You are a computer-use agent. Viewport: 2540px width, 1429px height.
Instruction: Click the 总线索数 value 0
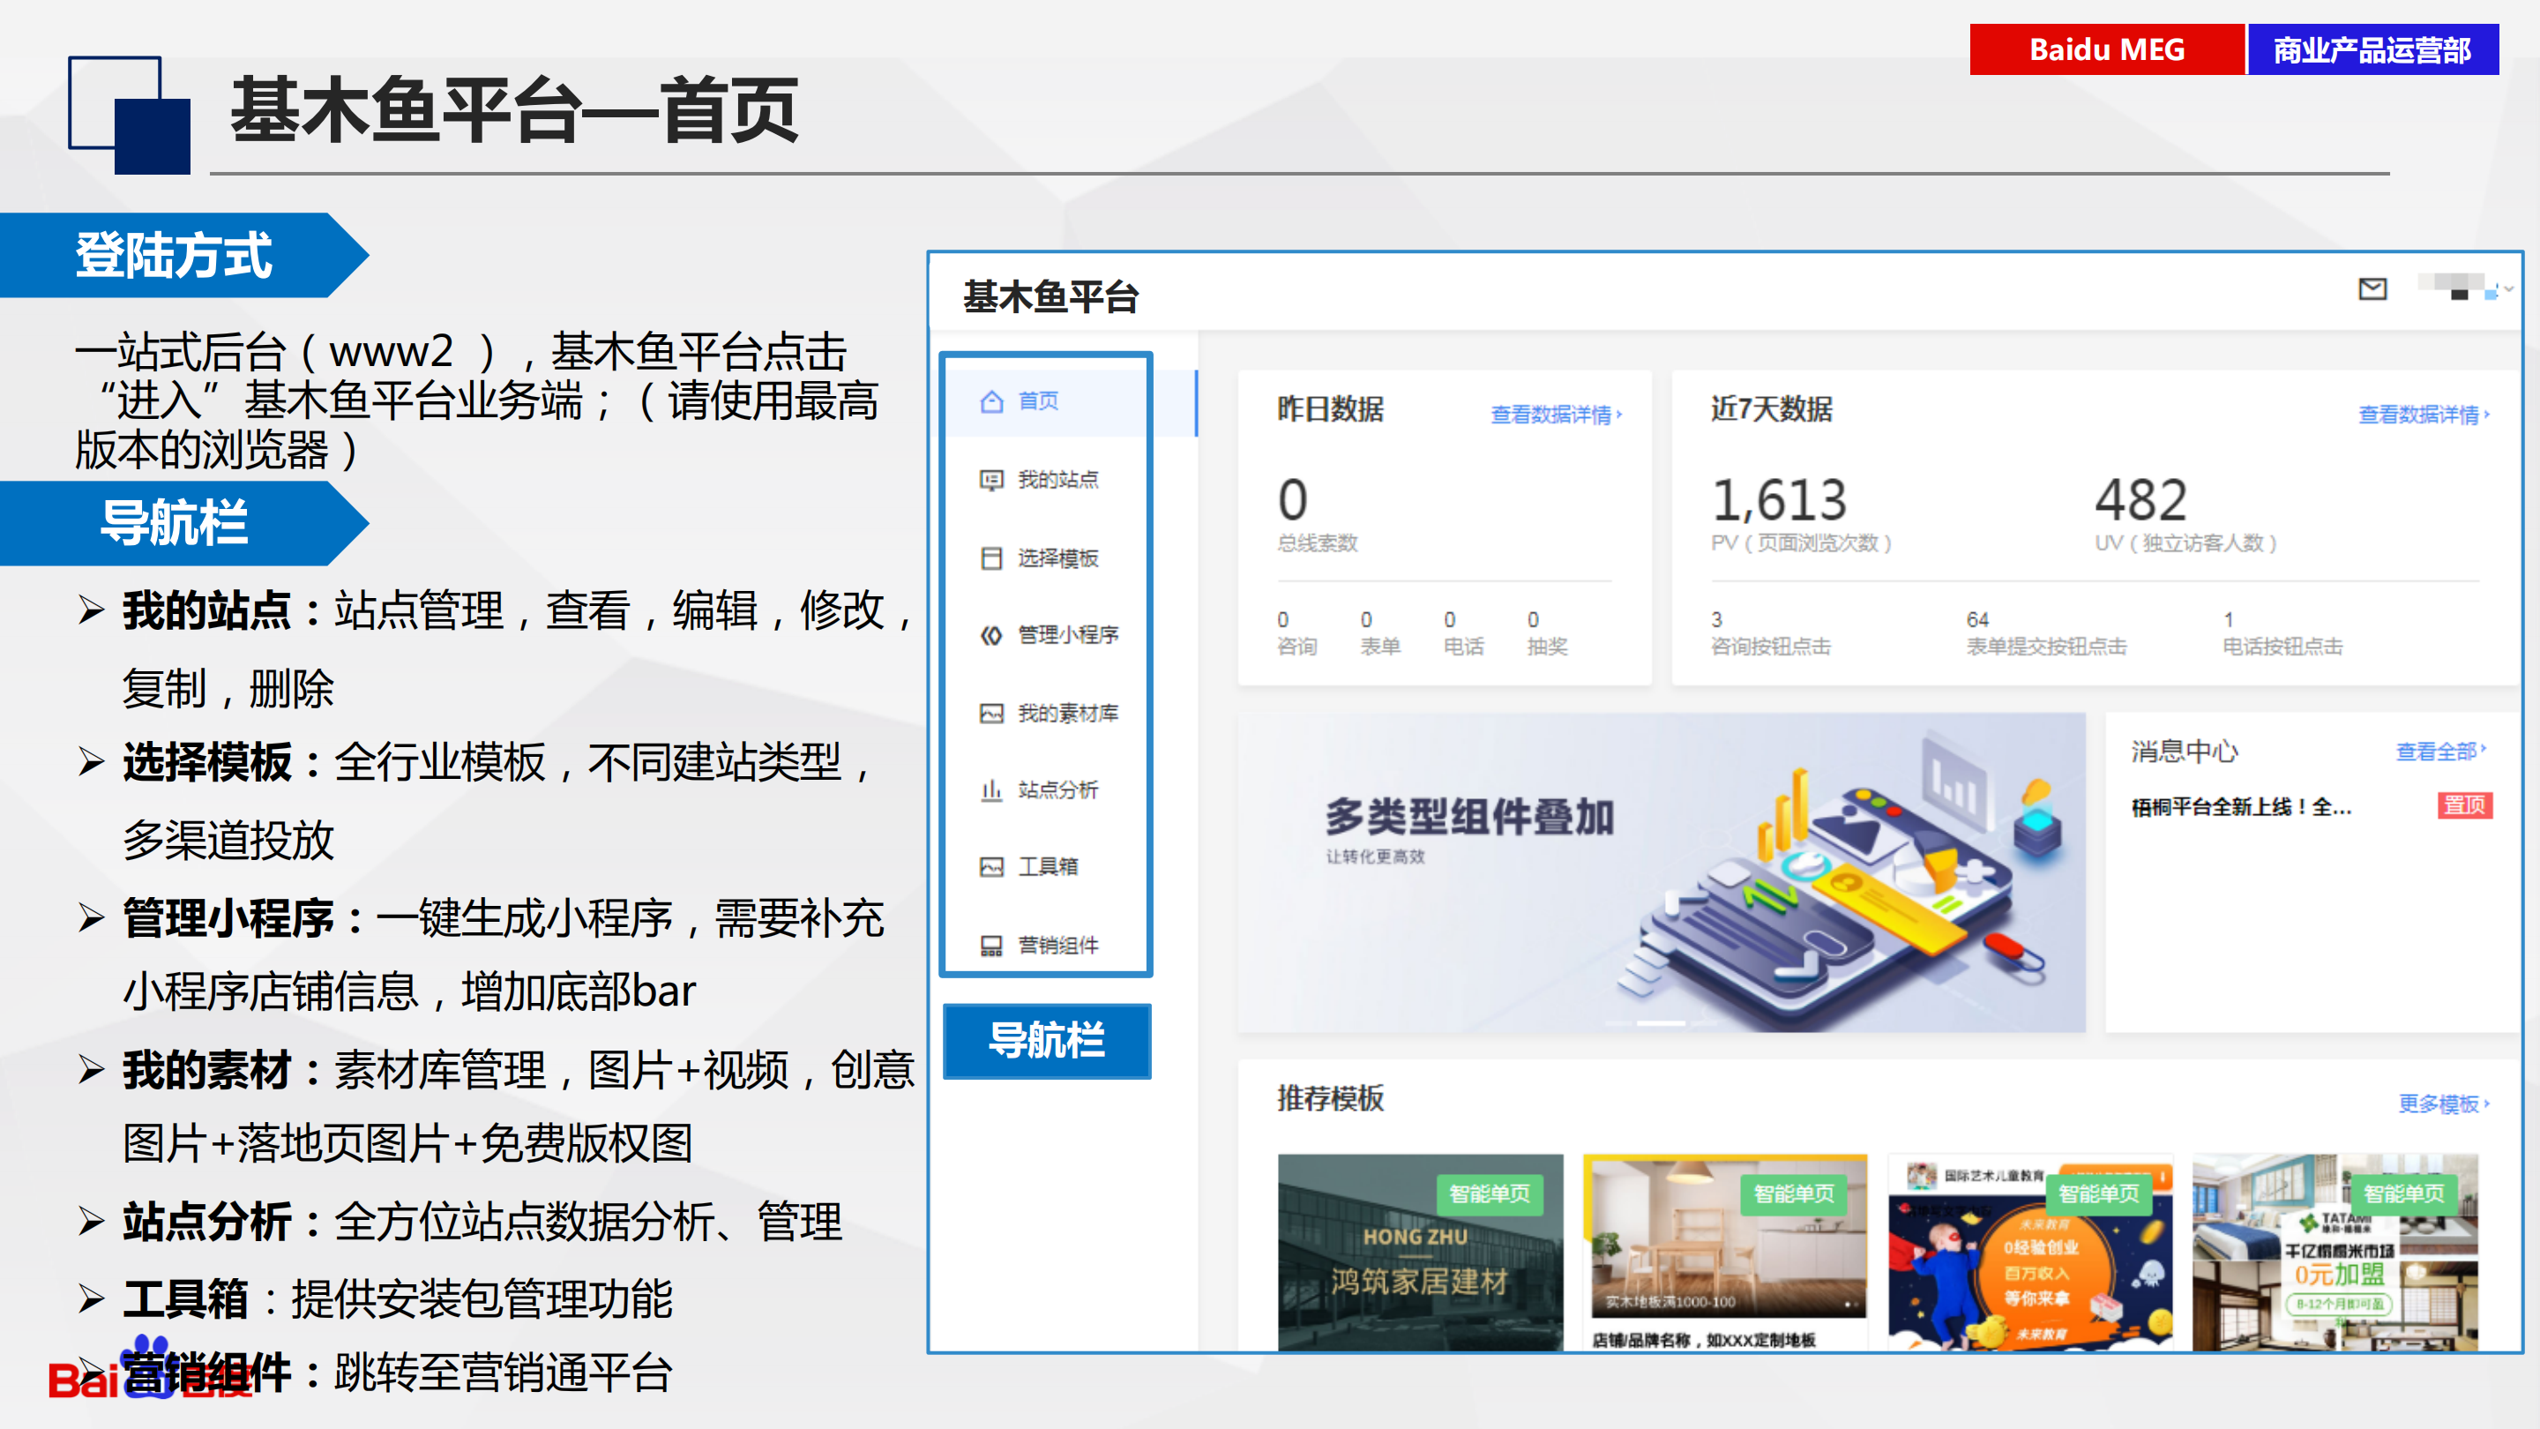pos(1293,500)
